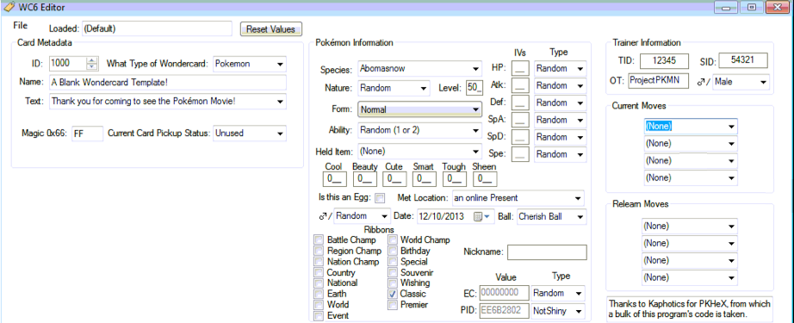Click the Magic 0x66 field
Image resolution: width=794 pixels, height=323 pixels.
[87, 134]
